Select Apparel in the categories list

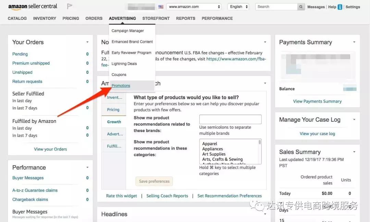tap(210, 144)
